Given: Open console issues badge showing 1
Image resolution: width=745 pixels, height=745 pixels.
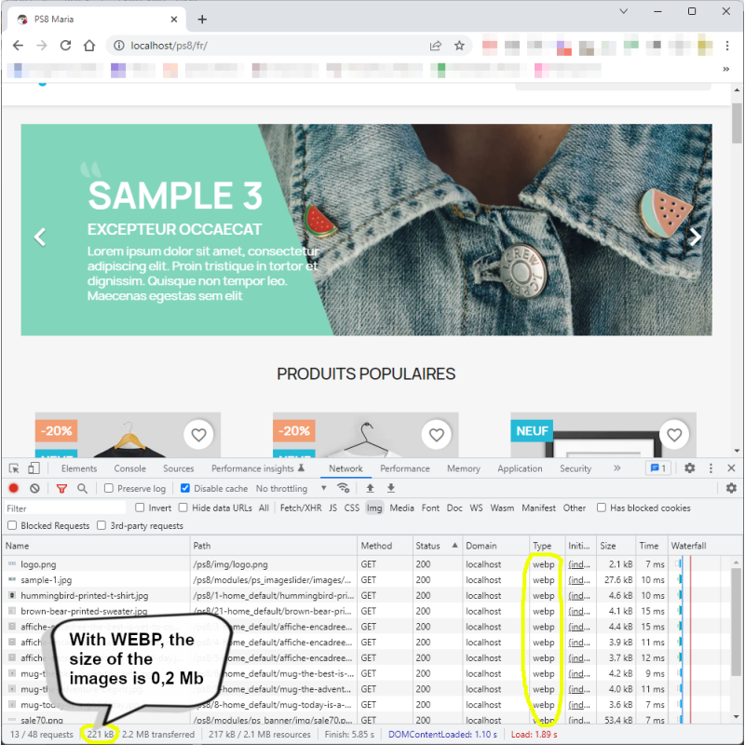Looking at the screenshot, I should pos(658,468).
